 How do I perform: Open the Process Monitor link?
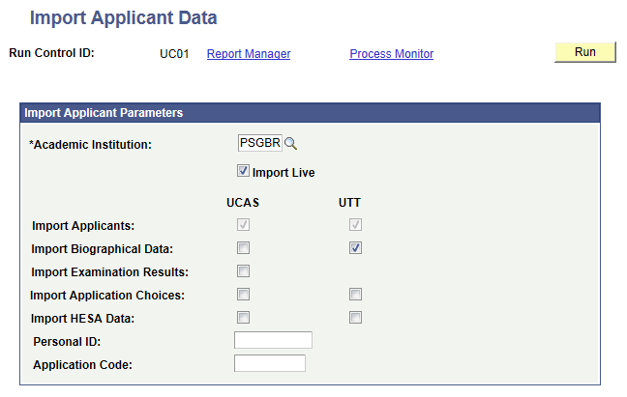pos(391,54)
